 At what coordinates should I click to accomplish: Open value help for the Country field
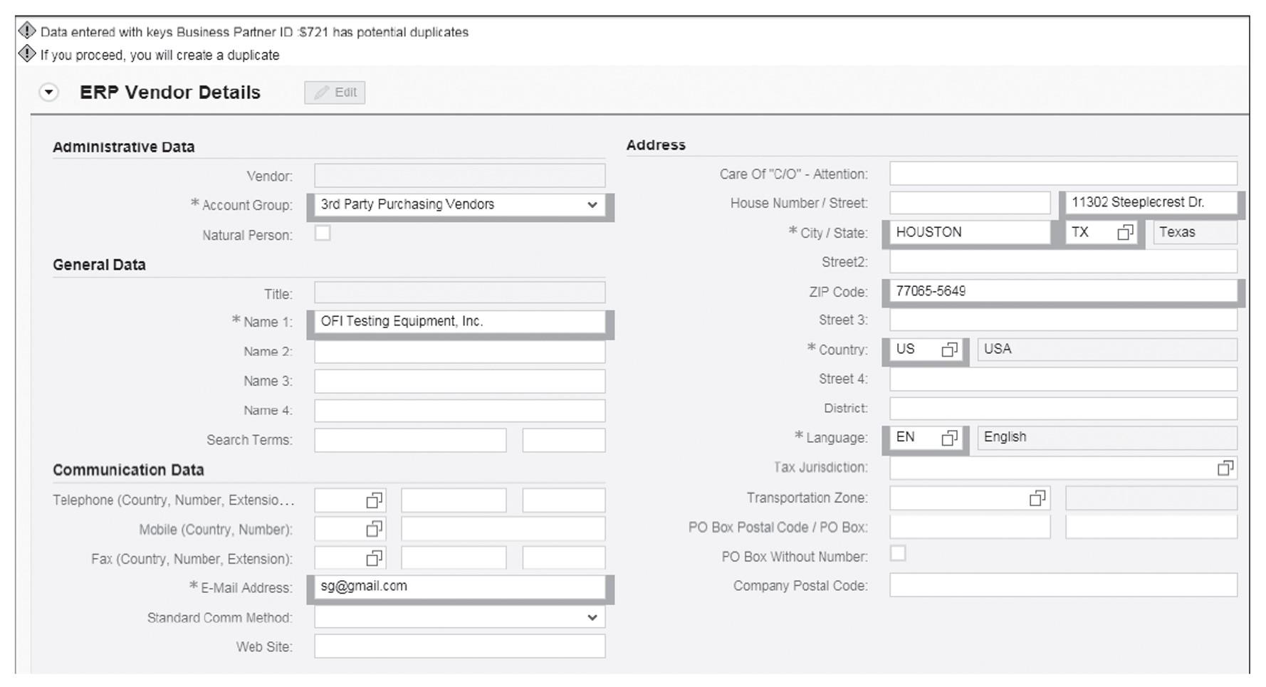tap(949, 350)
